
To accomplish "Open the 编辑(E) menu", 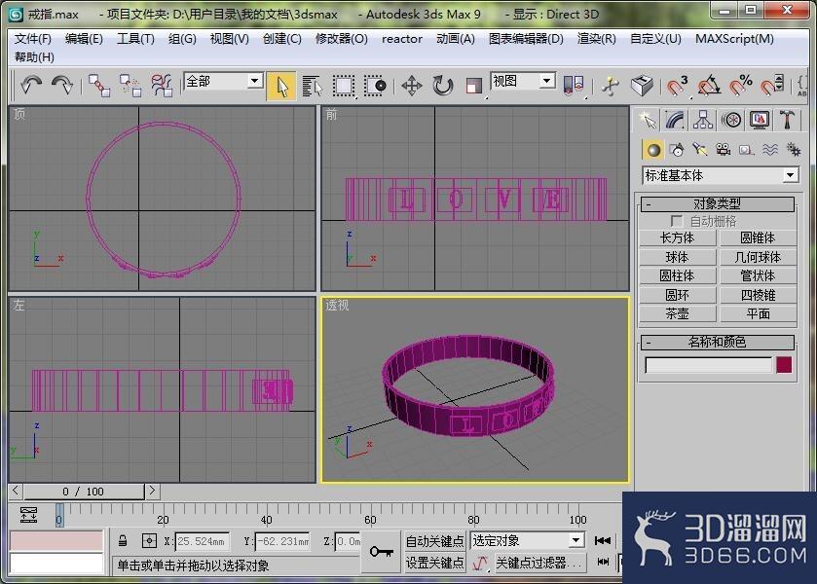I will [84, 39].
